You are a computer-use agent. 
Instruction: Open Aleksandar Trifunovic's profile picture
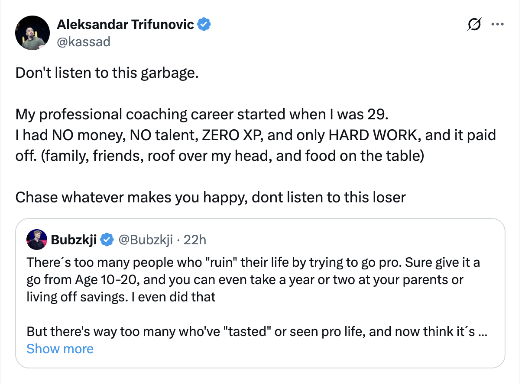[x=32, y=33]
